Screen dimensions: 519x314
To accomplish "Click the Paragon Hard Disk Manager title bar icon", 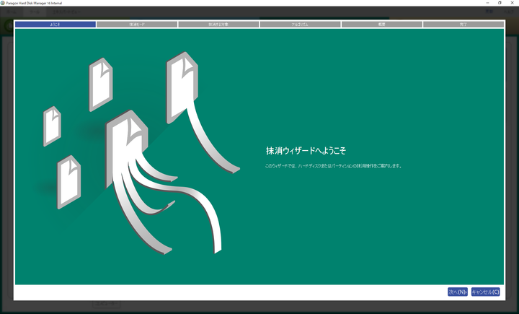I will 4,3.
